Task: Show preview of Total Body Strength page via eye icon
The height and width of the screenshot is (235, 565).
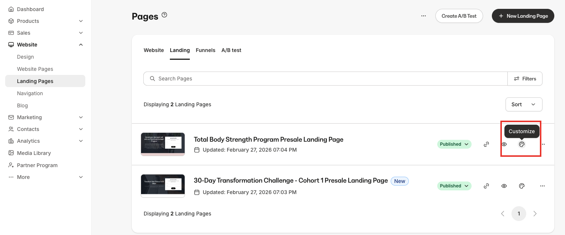Action: click(504, 144)
